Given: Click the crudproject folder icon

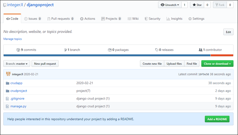Looking at the screenshot, I should point(8,91).
